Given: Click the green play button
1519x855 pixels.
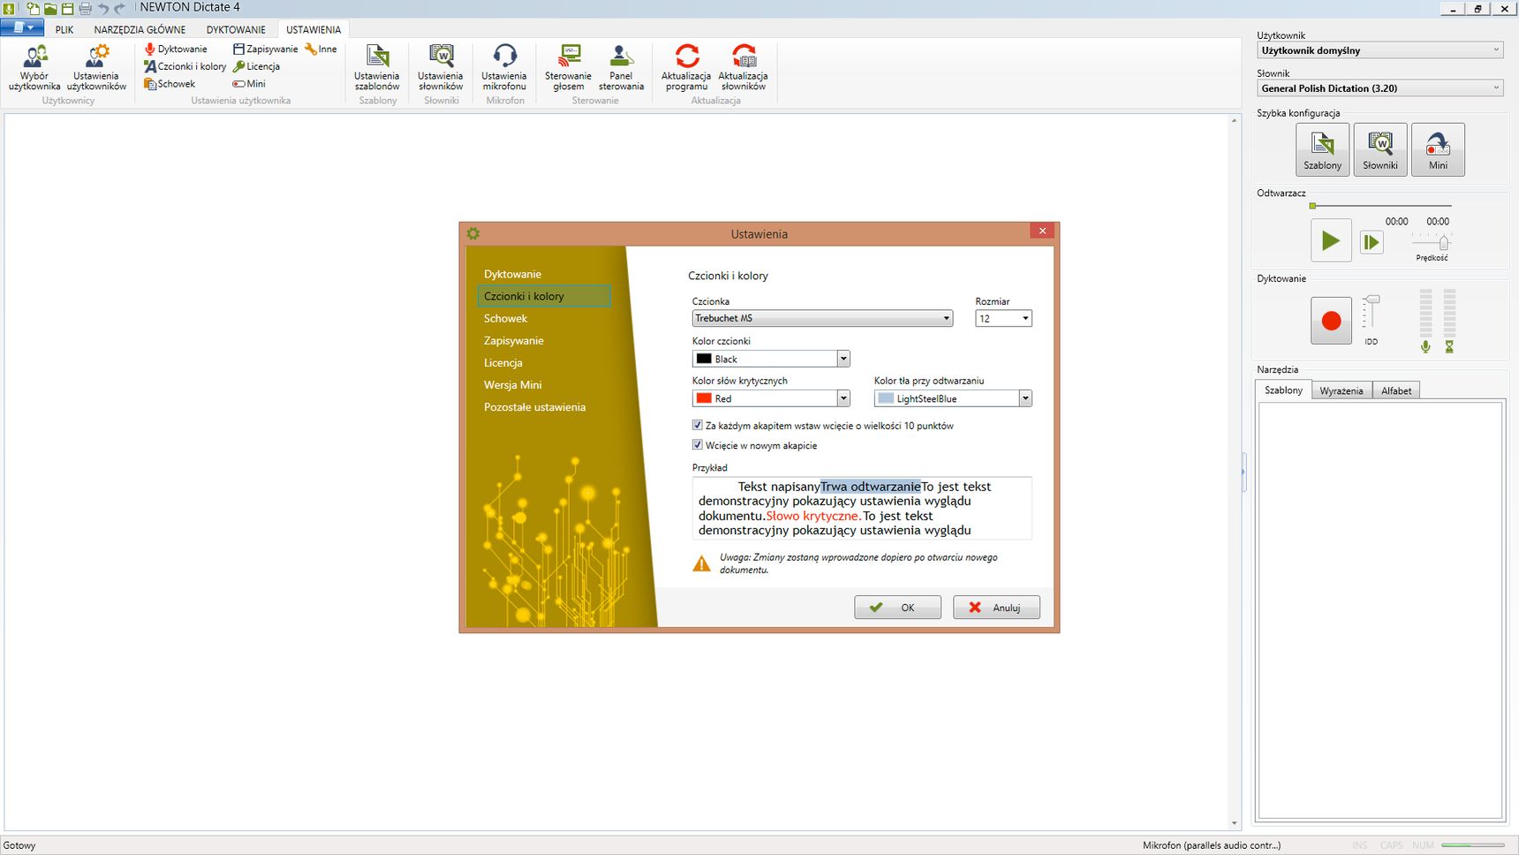Looking at the screenshot, I should coord(1331,240).
